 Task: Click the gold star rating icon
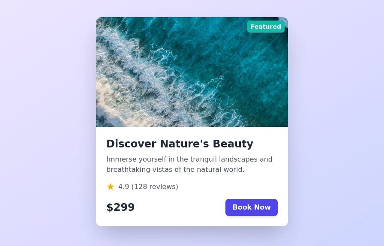click(x=111, y=187)
